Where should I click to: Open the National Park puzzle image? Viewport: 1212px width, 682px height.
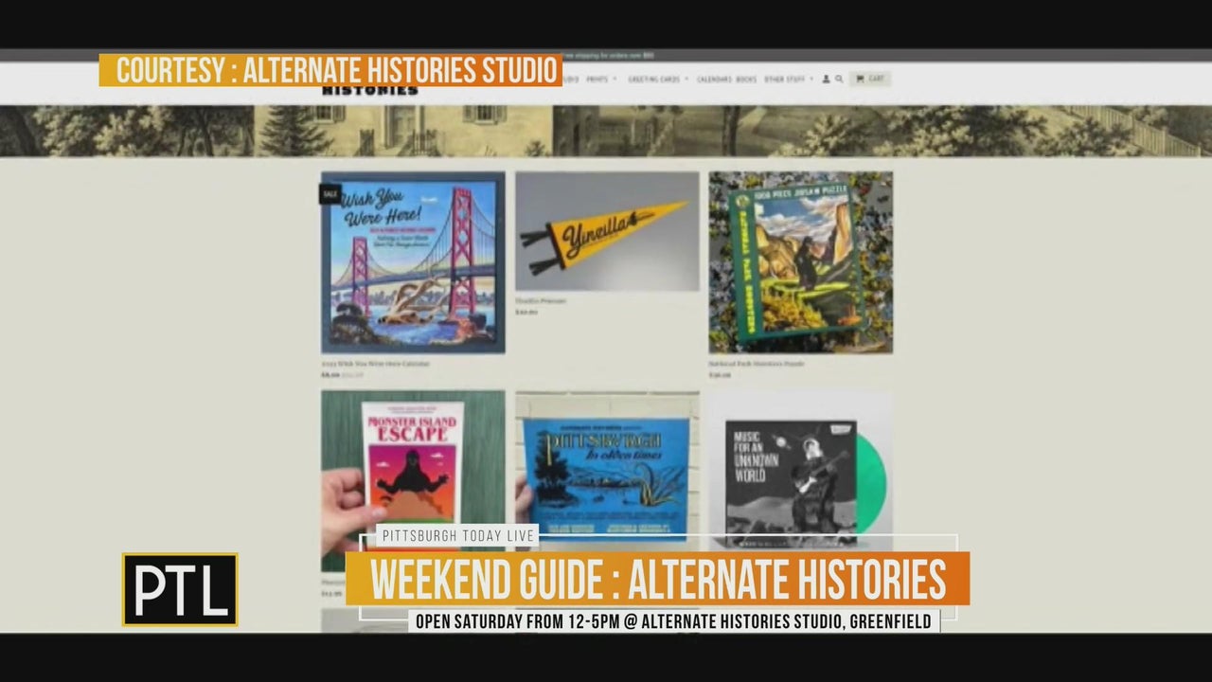click(800, 262)
